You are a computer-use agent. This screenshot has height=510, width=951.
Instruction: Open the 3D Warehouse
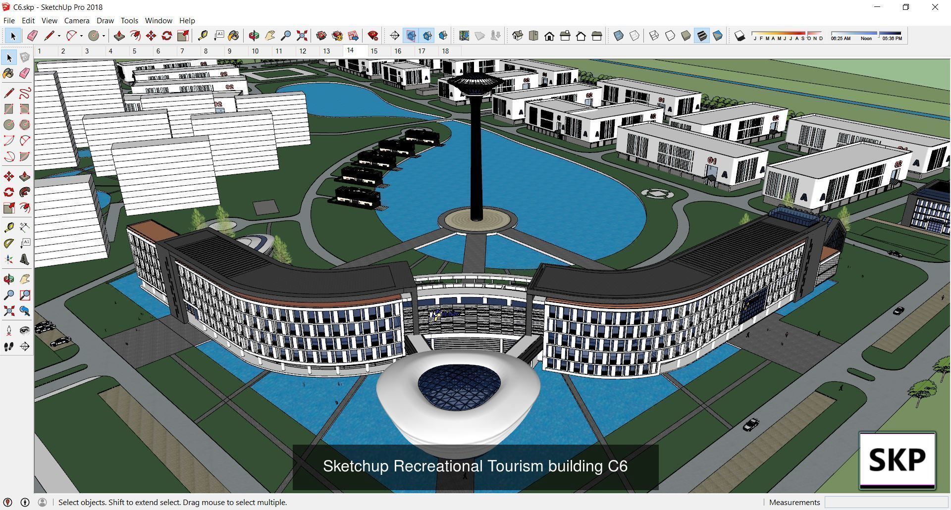tap(321, 36)
